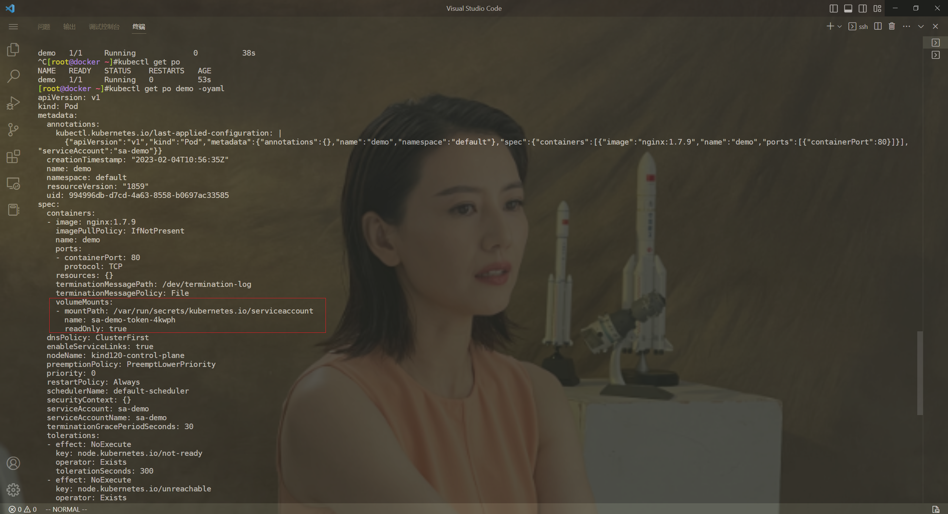948x514 pixels.
Task: Open the Manage gear menu
Action: [13, 490]
